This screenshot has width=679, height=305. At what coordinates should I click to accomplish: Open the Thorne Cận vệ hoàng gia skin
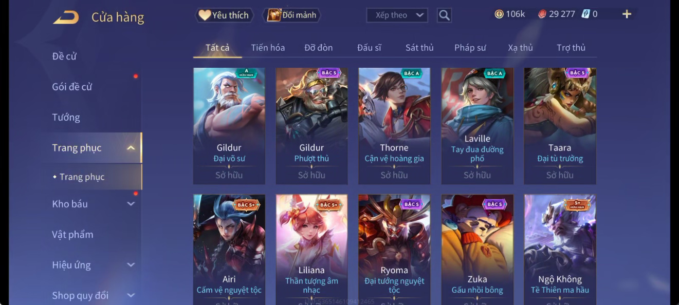coord(394,126)
